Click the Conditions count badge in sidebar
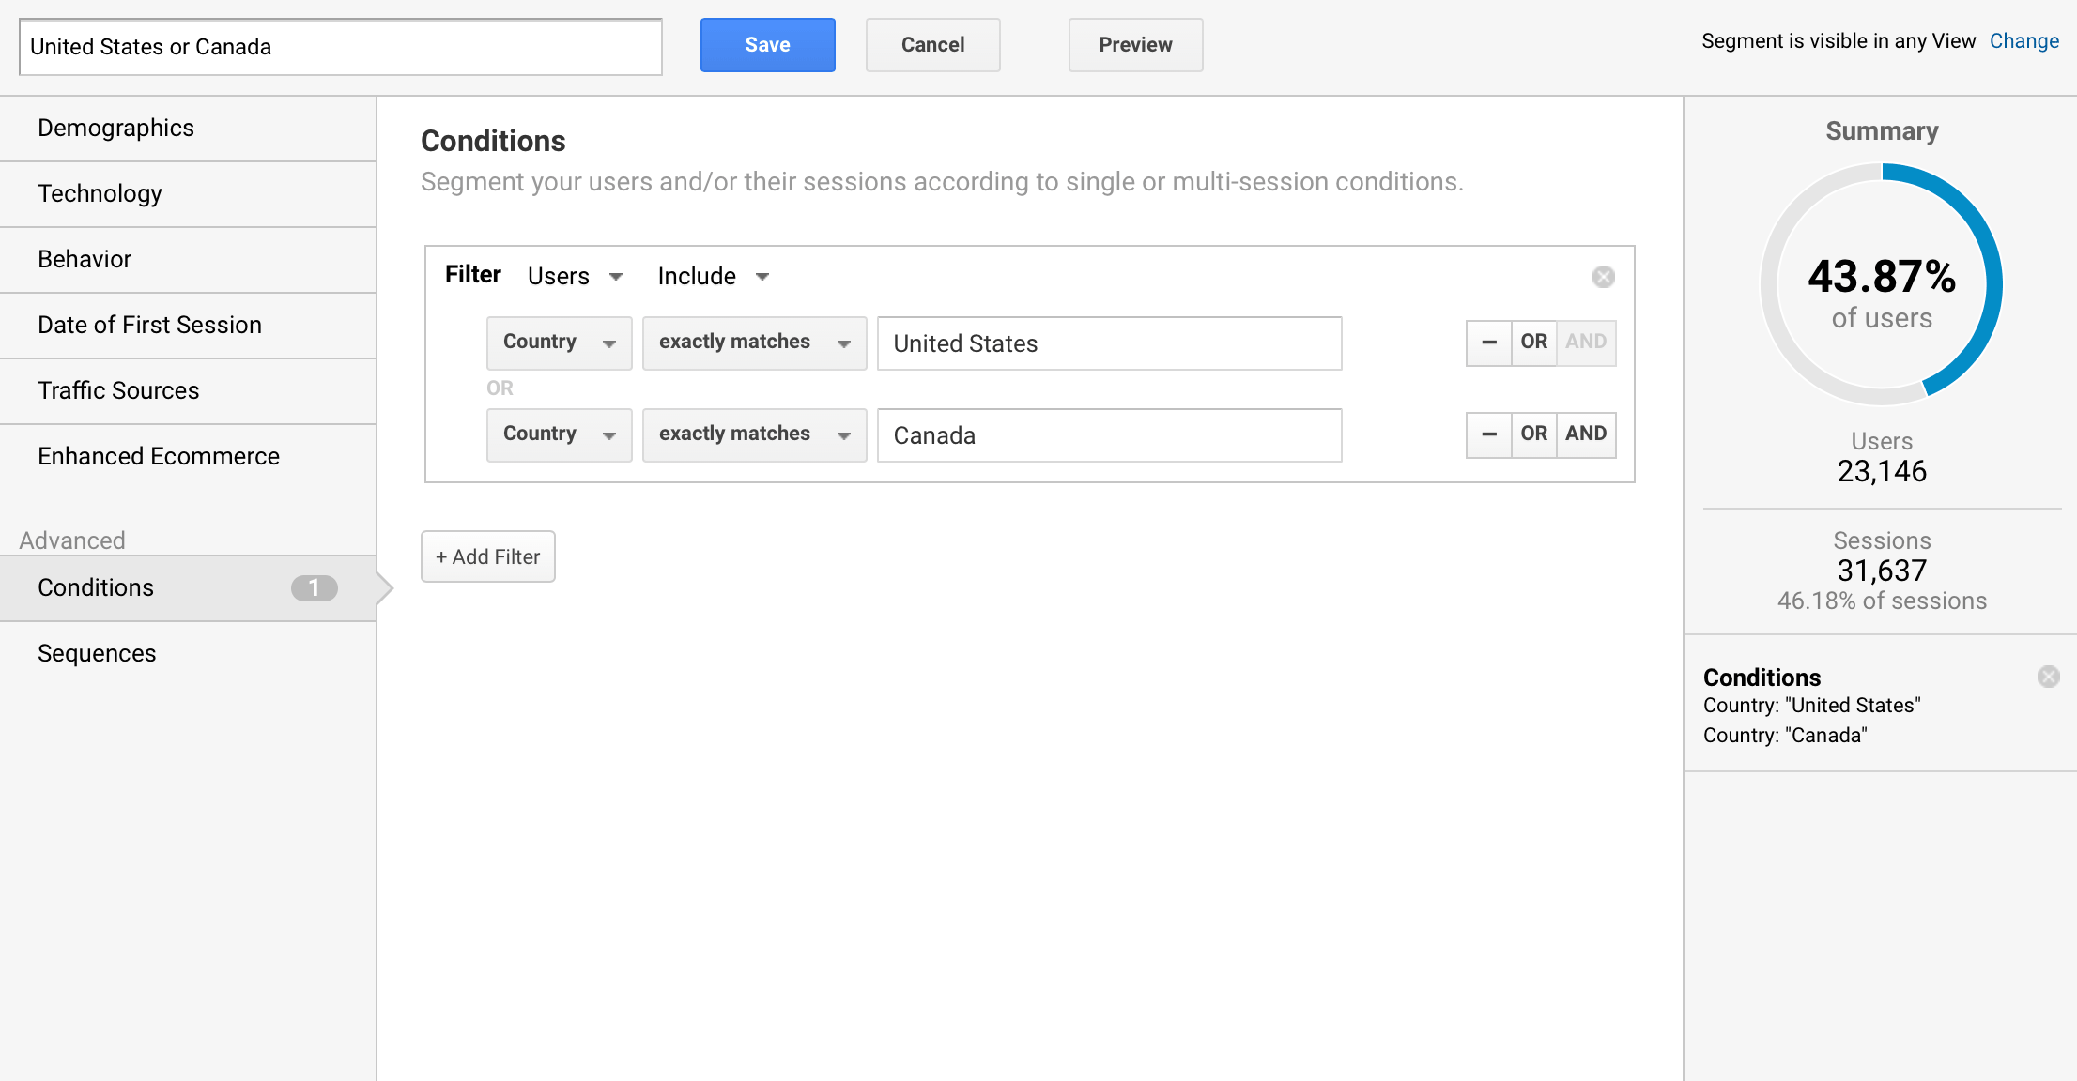This screenshot has width=2077, height=1081. [315, 588]
